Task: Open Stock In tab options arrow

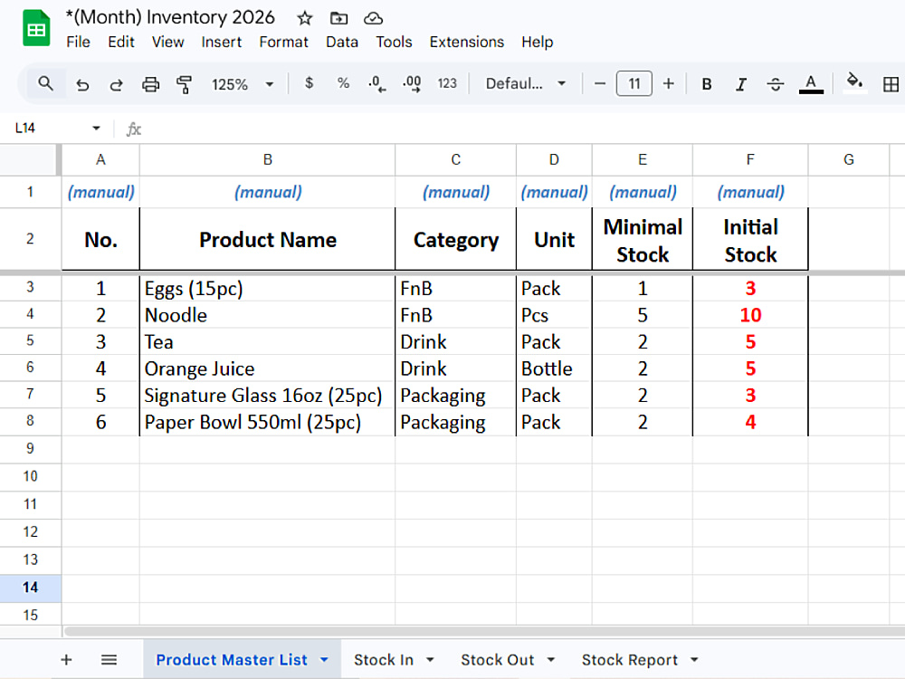Action: (x=430, y=659)
